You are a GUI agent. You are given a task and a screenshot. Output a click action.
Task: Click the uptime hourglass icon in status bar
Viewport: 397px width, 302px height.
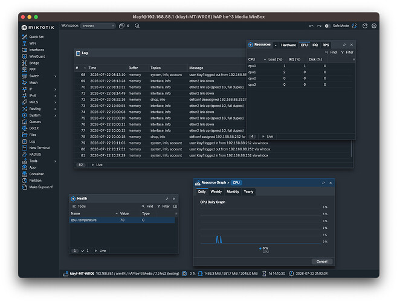point(264,274)
